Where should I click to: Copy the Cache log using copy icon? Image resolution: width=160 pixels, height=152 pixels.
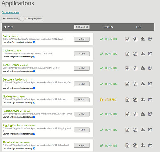[135, 54]
